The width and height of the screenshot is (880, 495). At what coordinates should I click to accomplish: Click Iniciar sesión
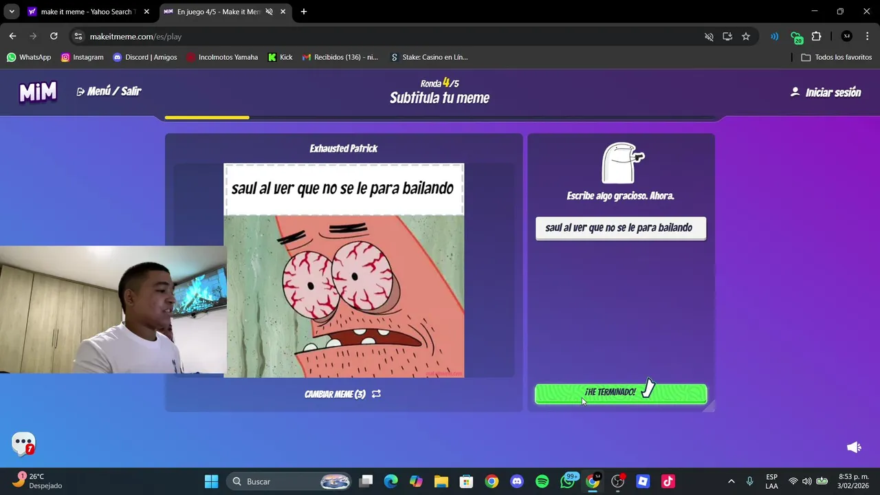pos(826,92)
